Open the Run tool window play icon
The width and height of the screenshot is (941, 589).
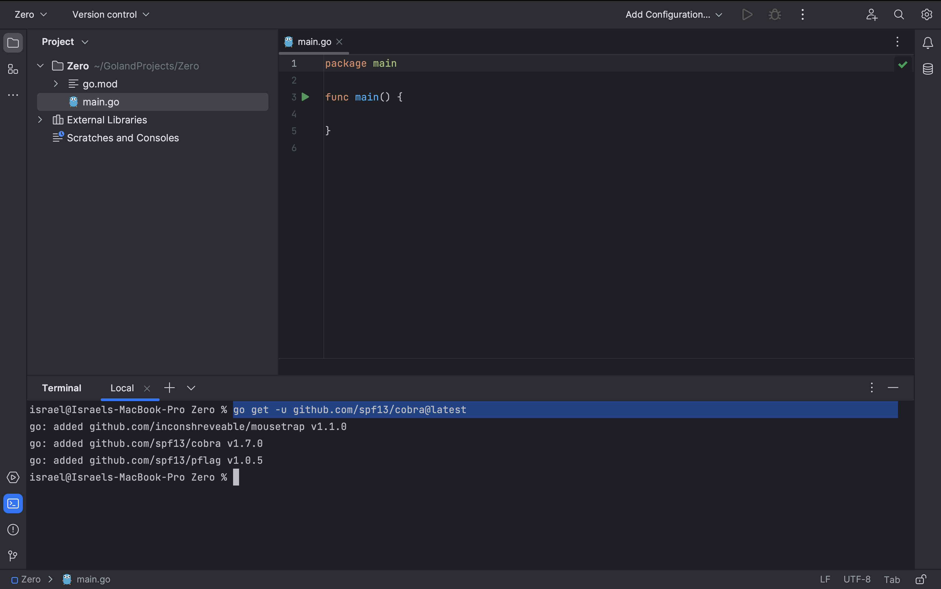(13, 477)
